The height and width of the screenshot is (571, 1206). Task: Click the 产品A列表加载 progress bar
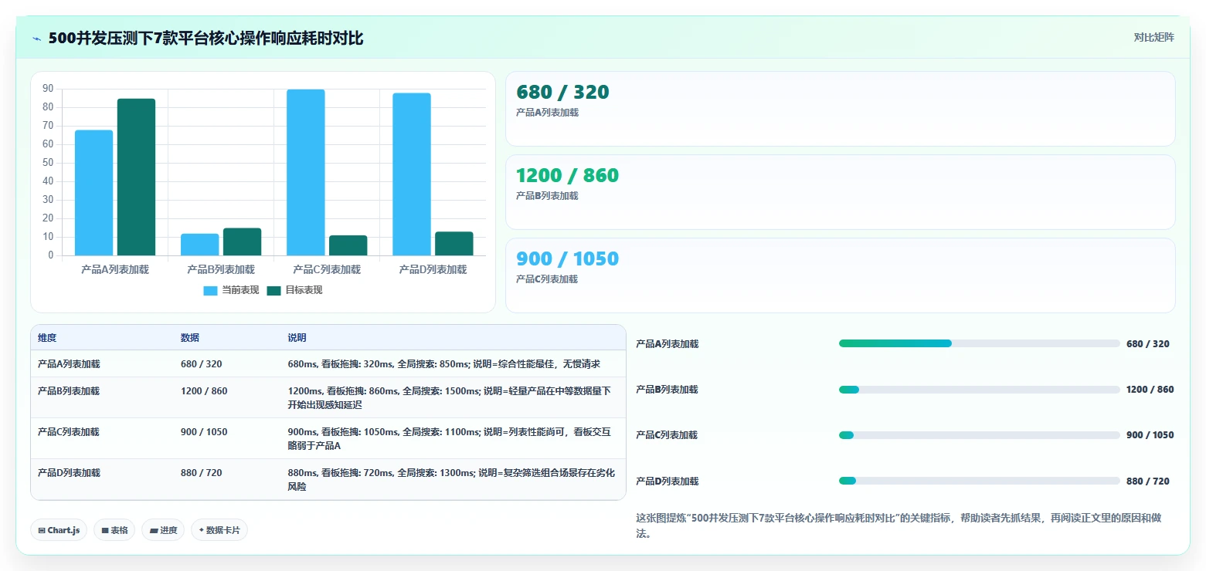click(979, 343)
